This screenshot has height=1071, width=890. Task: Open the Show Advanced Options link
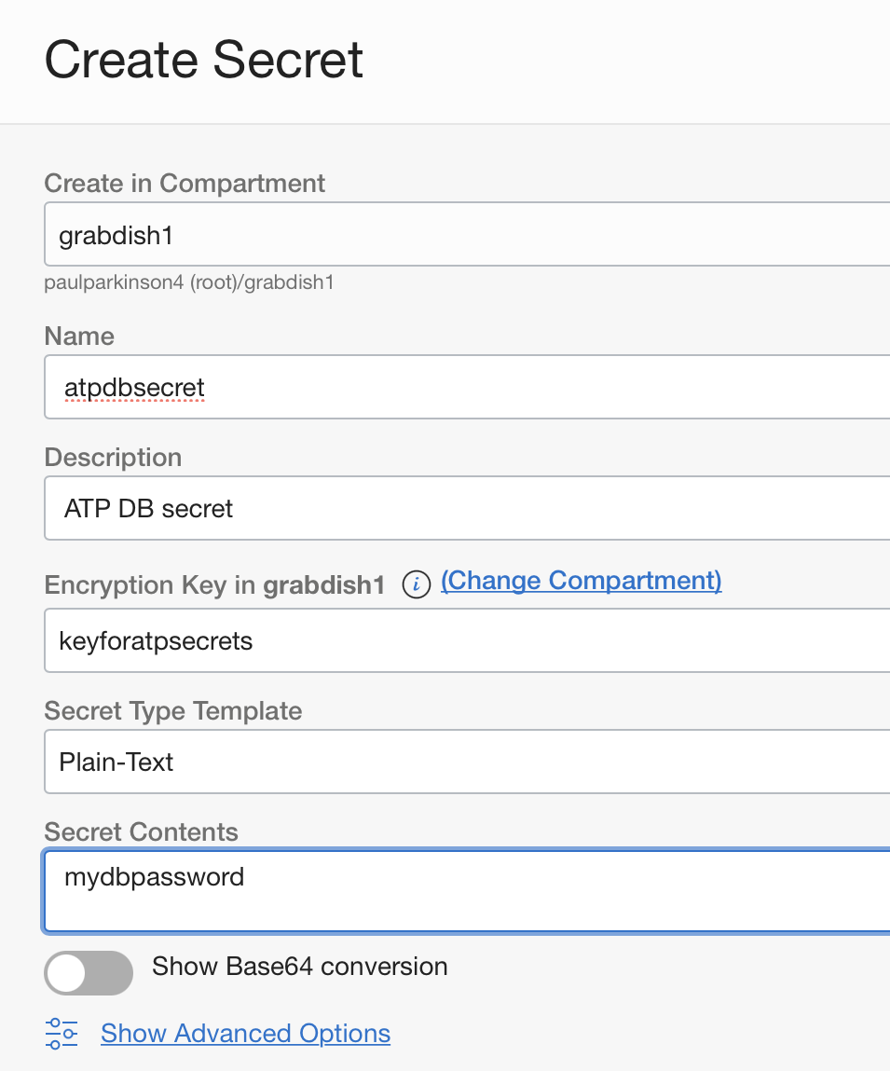245,1033
